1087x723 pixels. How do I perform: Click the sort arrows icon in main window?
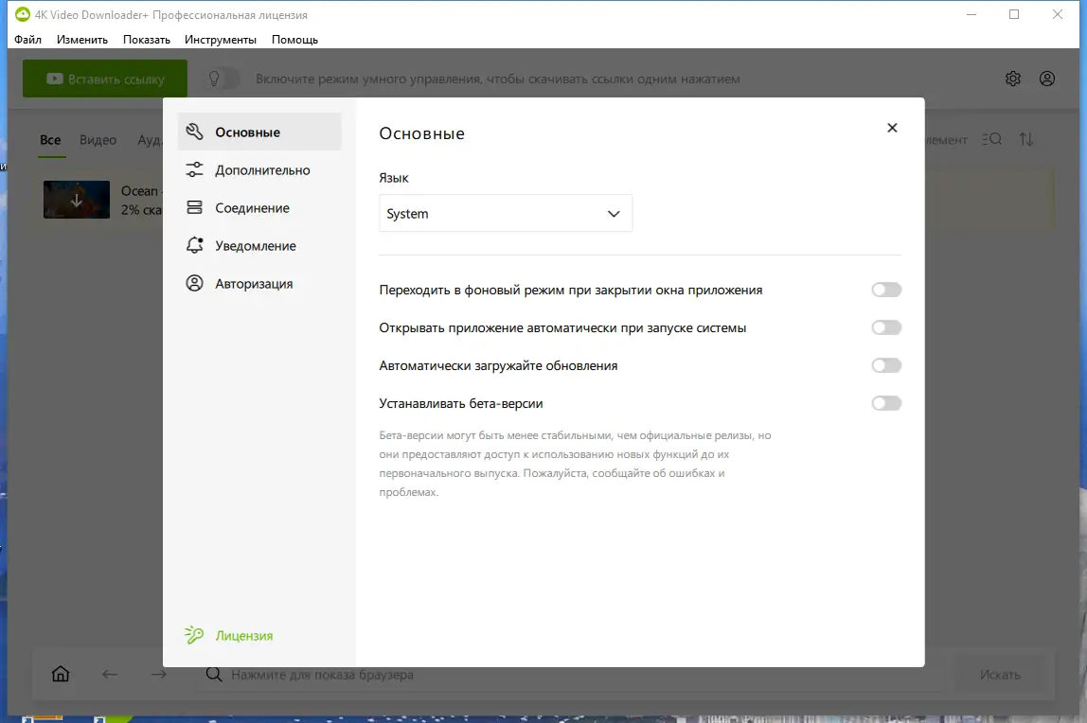coord(1026,139)
